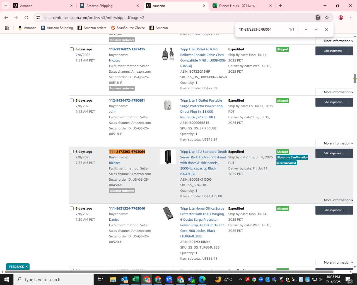This screenshot has height=285, width=357.
Task: Click the server rack cabinet product thumbnail
Action: click(x=168, y=157)
